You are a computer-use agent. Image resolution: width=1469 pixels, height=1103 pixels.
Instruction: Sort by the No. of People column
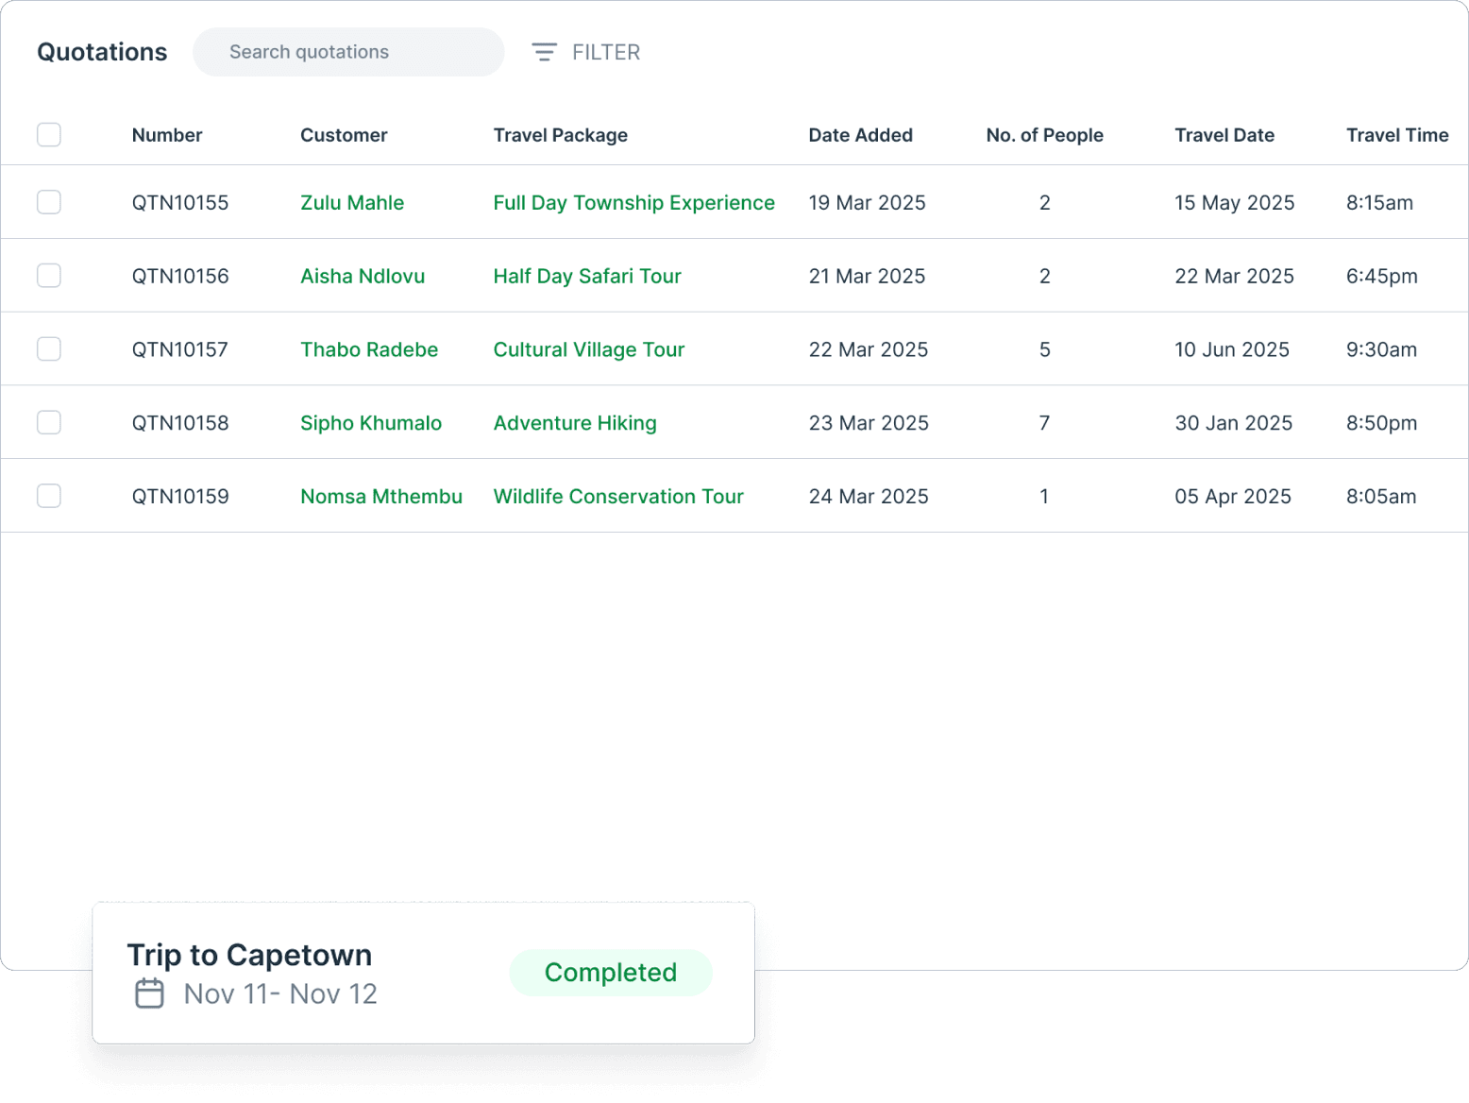click(1044, 135)
